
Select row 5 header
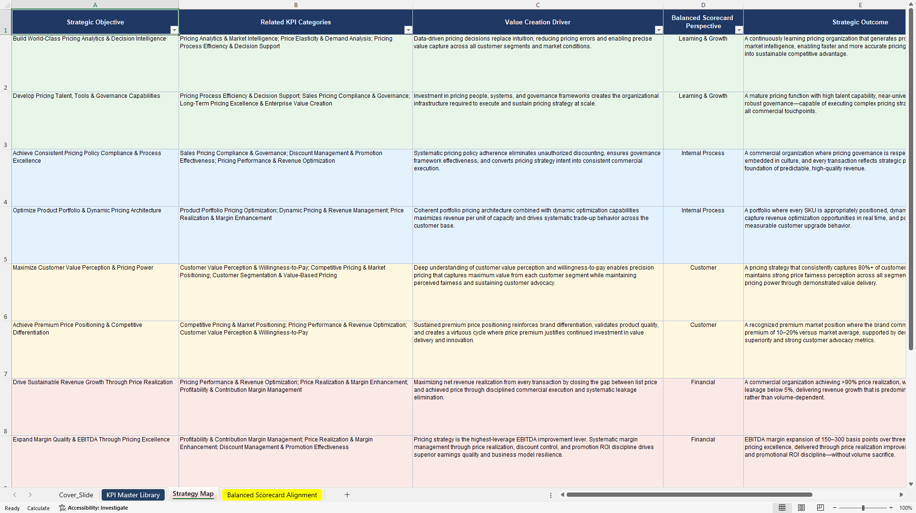click(x=6, y=235)
